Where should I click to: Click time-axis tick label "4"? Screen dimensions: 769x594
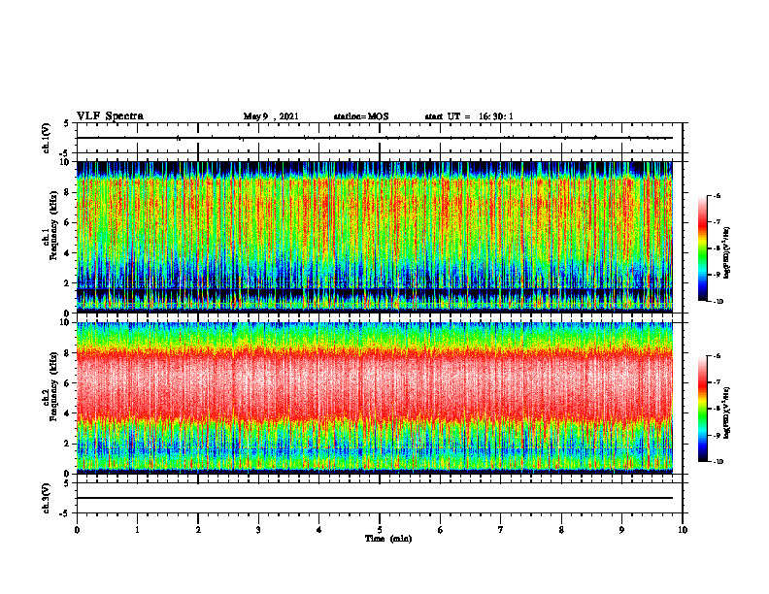[x=319, y=530]
